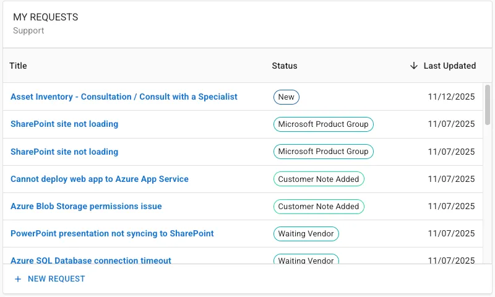Open Azure Blob Storage permissions issue
The width and height of the screenshot is (495, 297).
[86, 206]
